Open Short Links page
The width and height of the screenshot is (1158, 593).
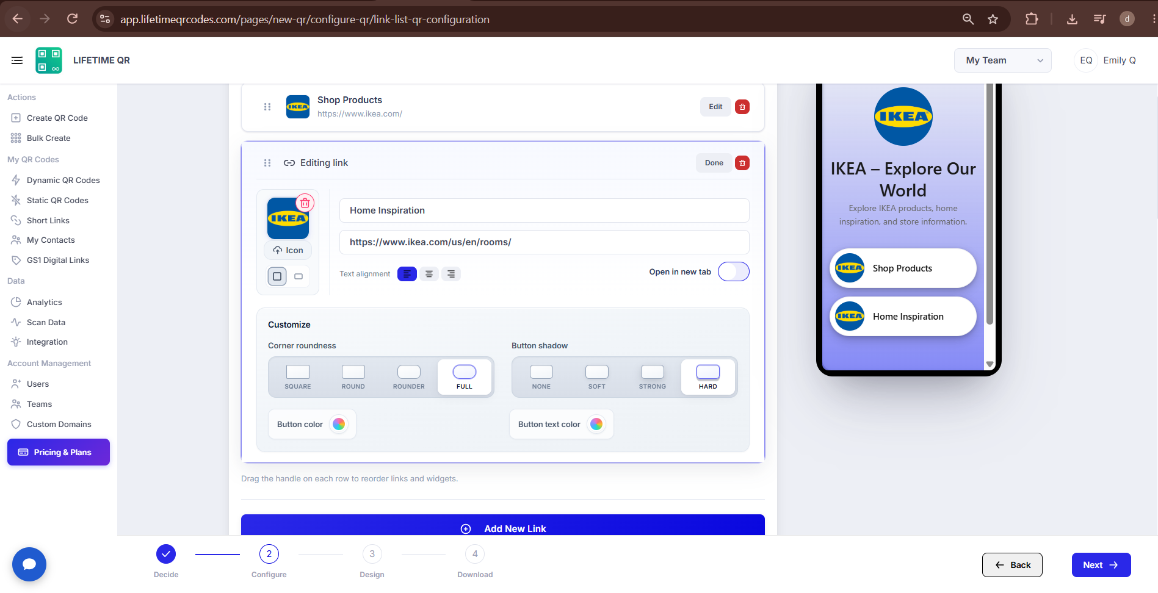click(x=48, y=220)
